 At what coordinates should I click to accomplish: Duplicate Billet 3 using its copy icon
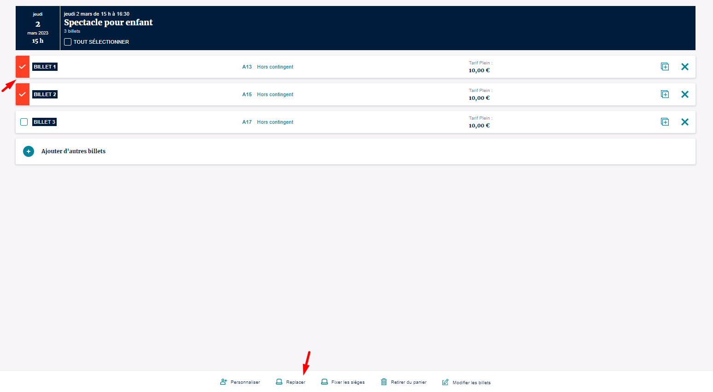pos(665,122)
